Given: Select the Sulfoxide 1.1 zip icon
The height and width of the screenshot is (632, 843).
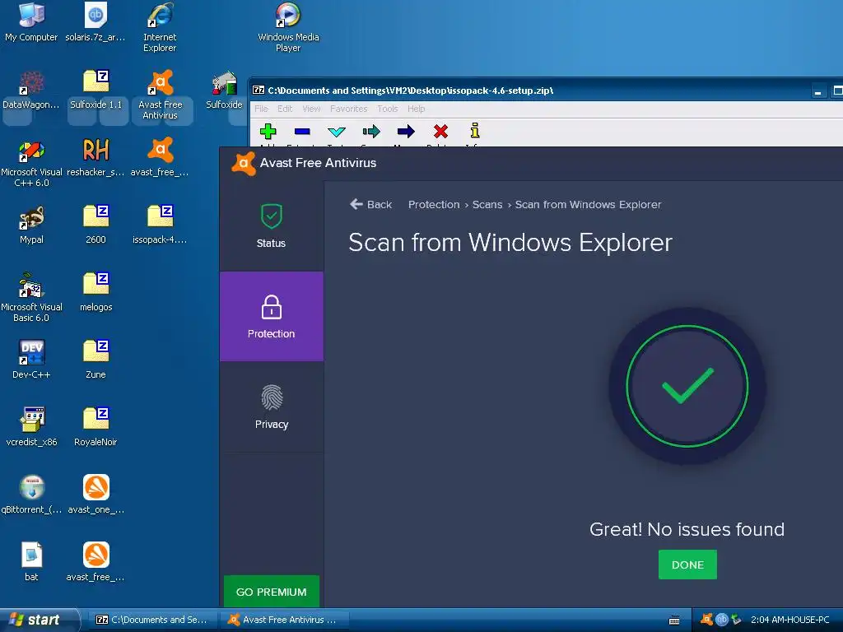Looking at the screenshot, I should [95, 90].
